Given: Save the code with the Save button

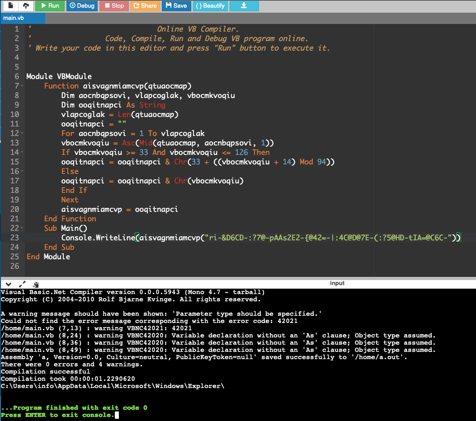Looking at the screenshot, I should click(x=176, y=6).
